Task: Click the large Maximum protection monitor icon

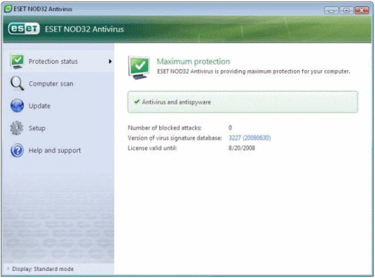Action: pyautogui.click(x=139, y=67)
